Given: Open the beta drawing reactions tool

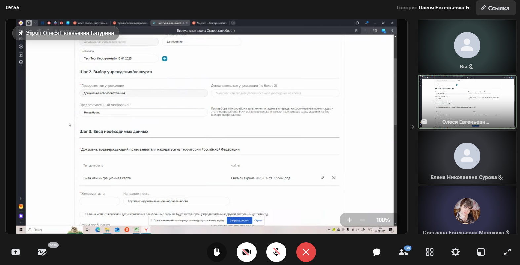Looking at the screenshot, I should click(42, 252).
